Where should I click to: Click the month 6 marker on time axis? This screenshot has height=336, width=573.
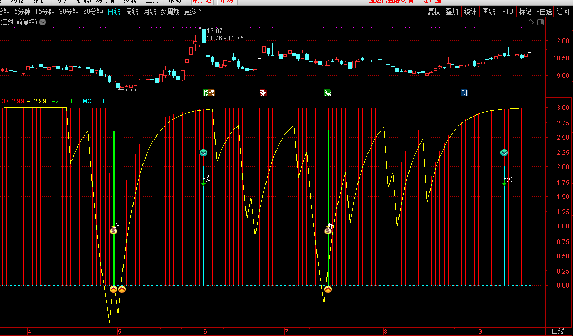[205, 331]
